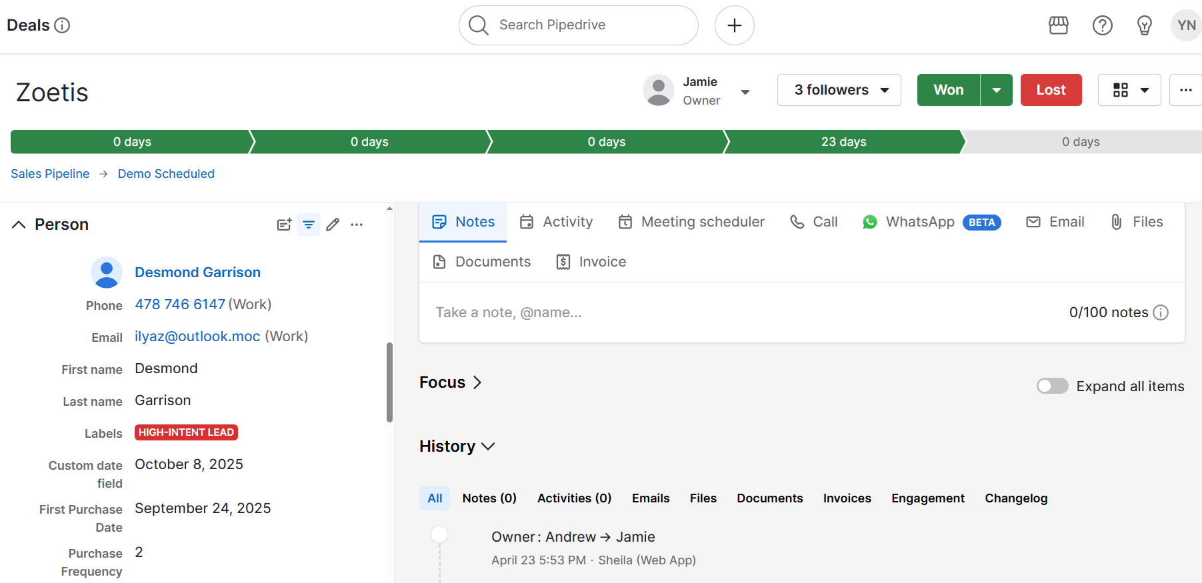The image size is (1202, 583).
Task: Open the Won button dropdown arrow
Action: [997, 90]
